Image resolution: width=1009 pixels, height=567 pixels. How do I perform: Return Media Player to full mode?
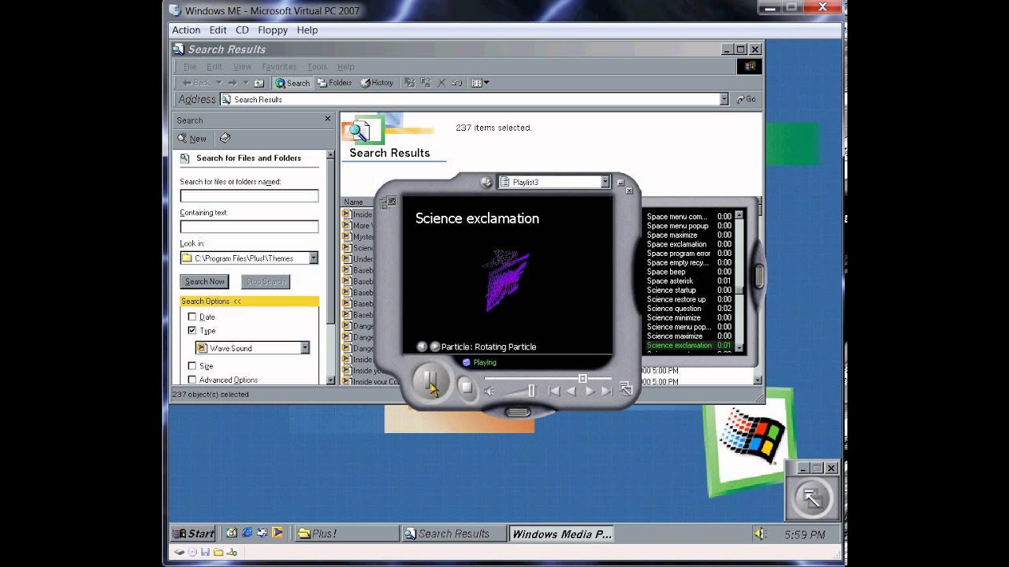626,389
